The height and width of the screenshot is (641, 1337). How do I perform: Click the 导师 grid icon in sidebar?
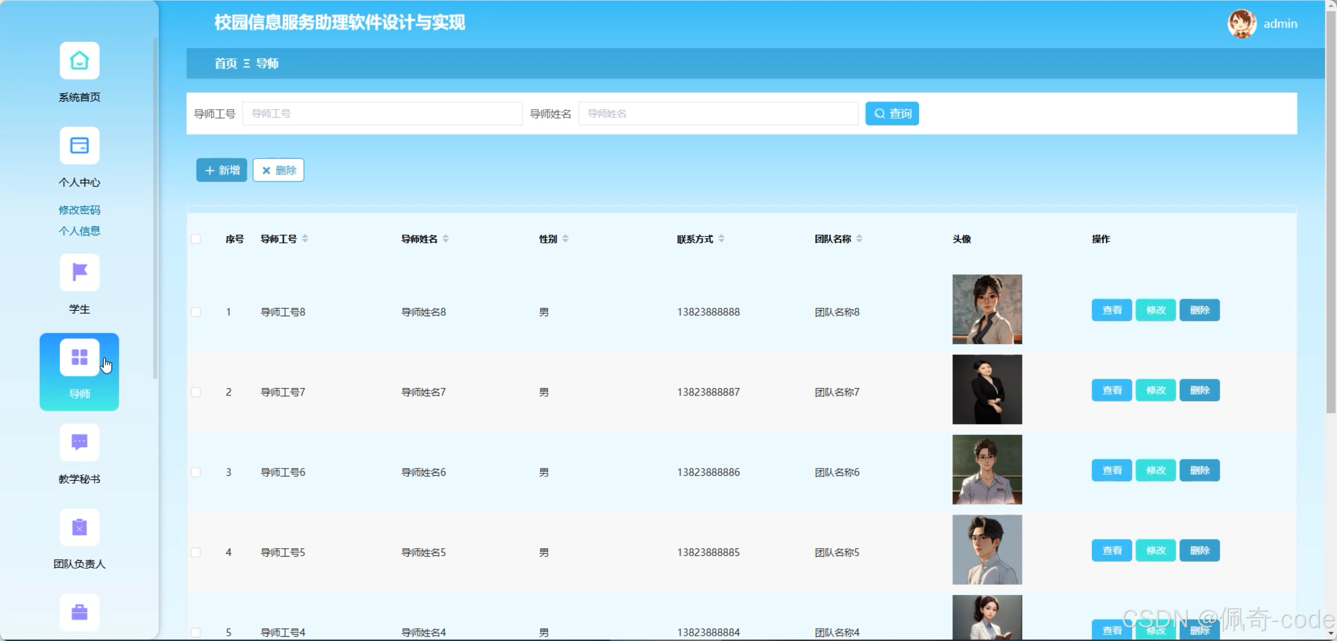(x=79, y=358)
